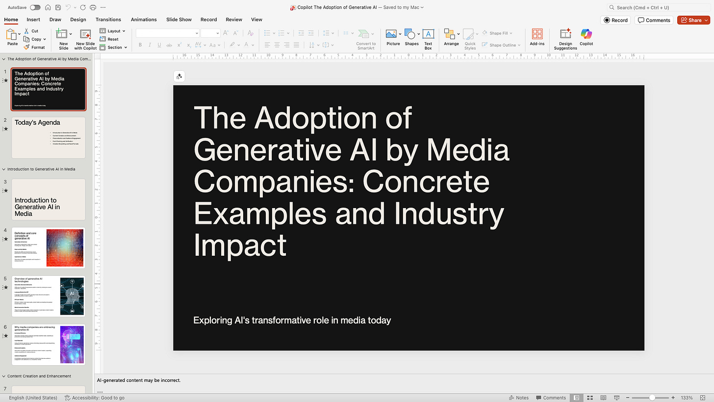Open the document title location dropdown

pos(422,7)
